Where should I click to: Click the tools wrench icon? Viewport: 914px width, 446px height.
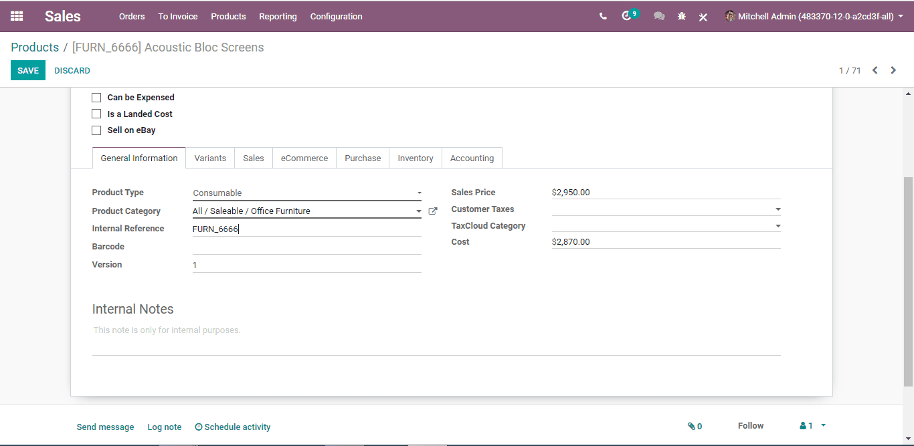pyautogui.click(x=703, y=17)
